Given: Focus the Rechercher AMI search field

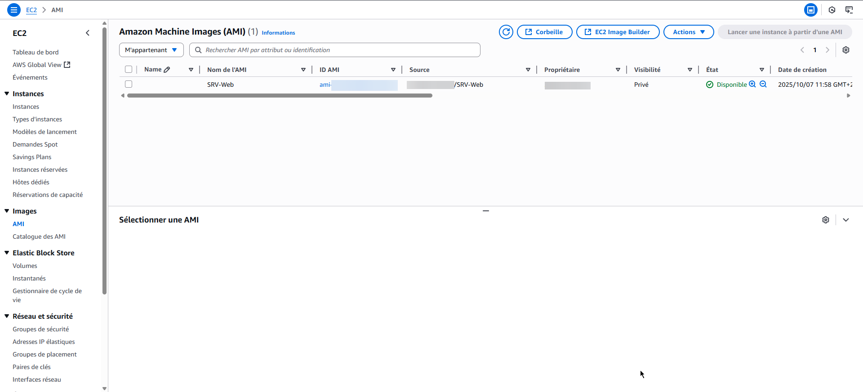Looking at the screenshot, I should [335, 50].
